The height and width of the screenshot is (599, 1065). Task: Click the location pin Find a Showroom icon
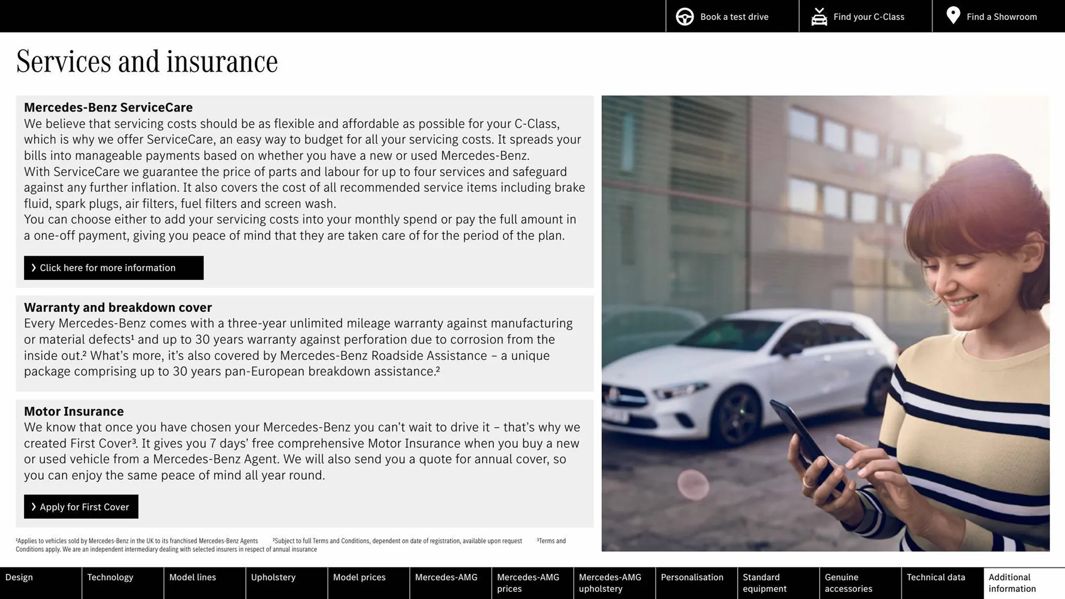pyautogui.click(x=952, y=16)
